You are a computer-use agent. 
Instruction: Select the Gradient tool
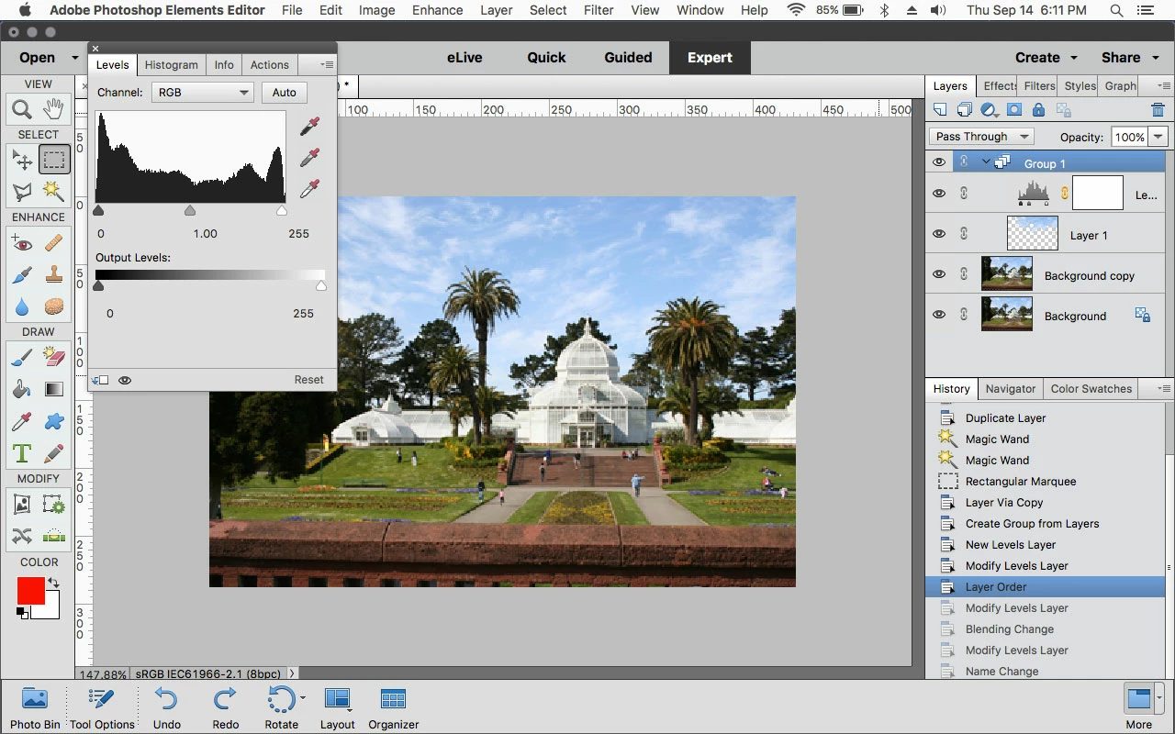[53, 389]
